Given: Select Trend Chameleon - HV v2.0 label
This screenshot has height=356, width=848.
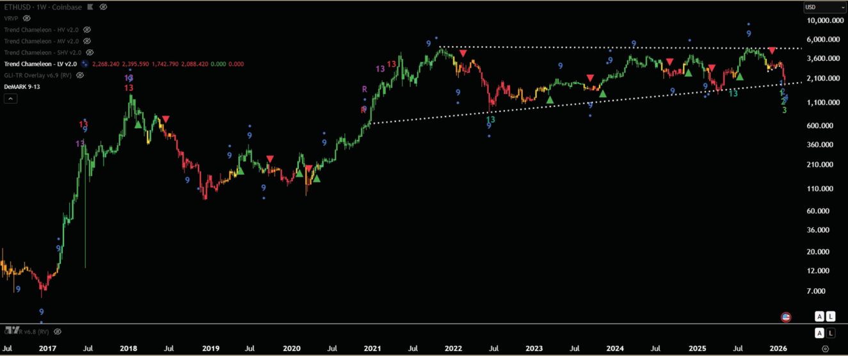Looking at the screenshot, I should coord(42,29).
